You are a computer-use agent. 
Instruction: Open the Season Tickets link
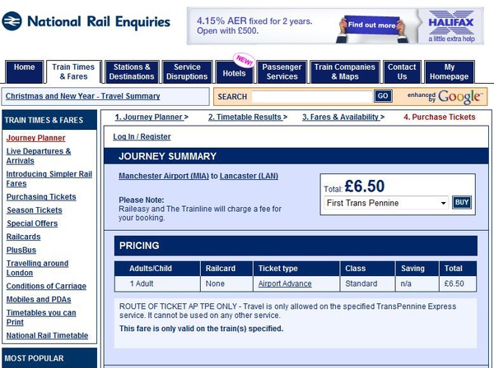tap(35, 210)
